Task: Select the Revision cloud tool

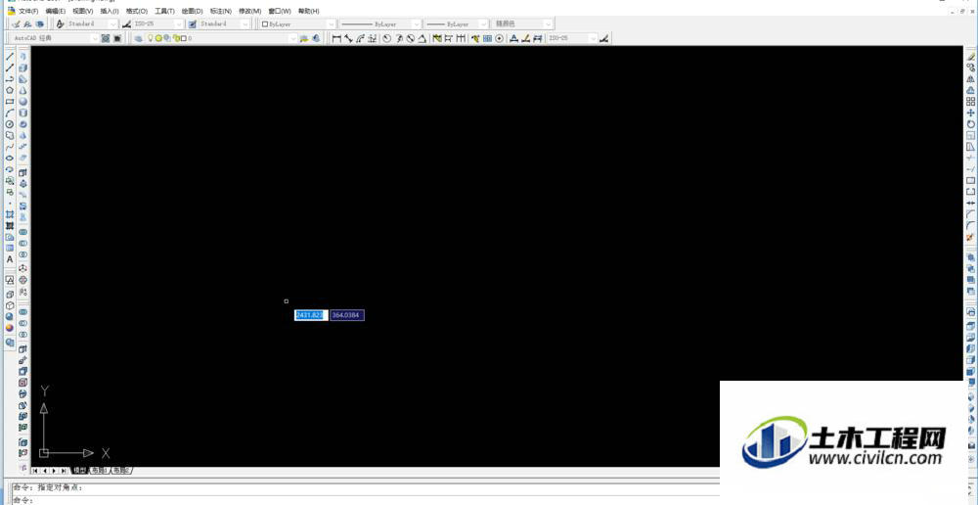Action: (10, 135)
